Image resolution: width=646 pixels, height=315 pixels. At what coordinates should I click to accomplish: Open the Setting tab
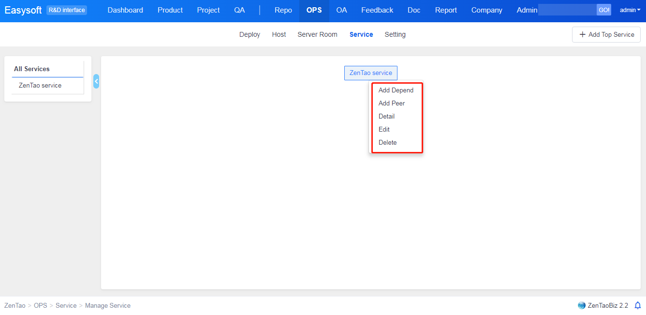[395, 35]
